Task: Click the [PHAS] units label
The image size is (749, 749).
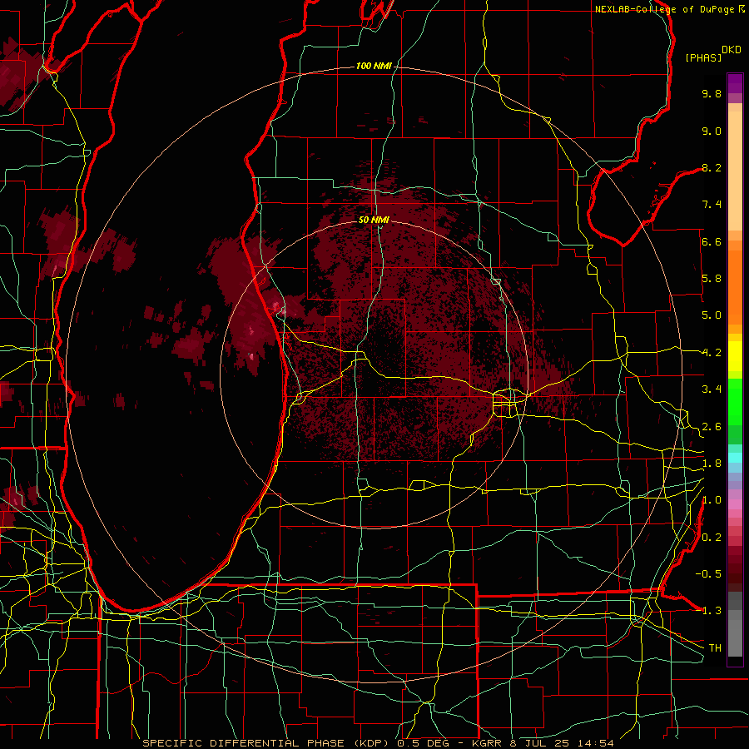Action: (703, 57)
